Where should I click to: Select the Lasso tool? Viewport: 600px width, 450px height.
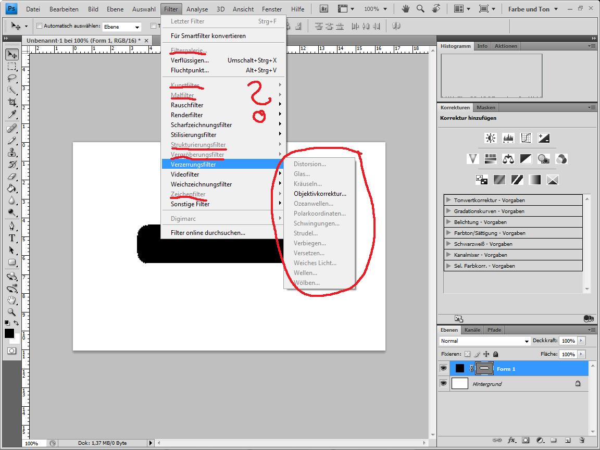coord(12,79)
